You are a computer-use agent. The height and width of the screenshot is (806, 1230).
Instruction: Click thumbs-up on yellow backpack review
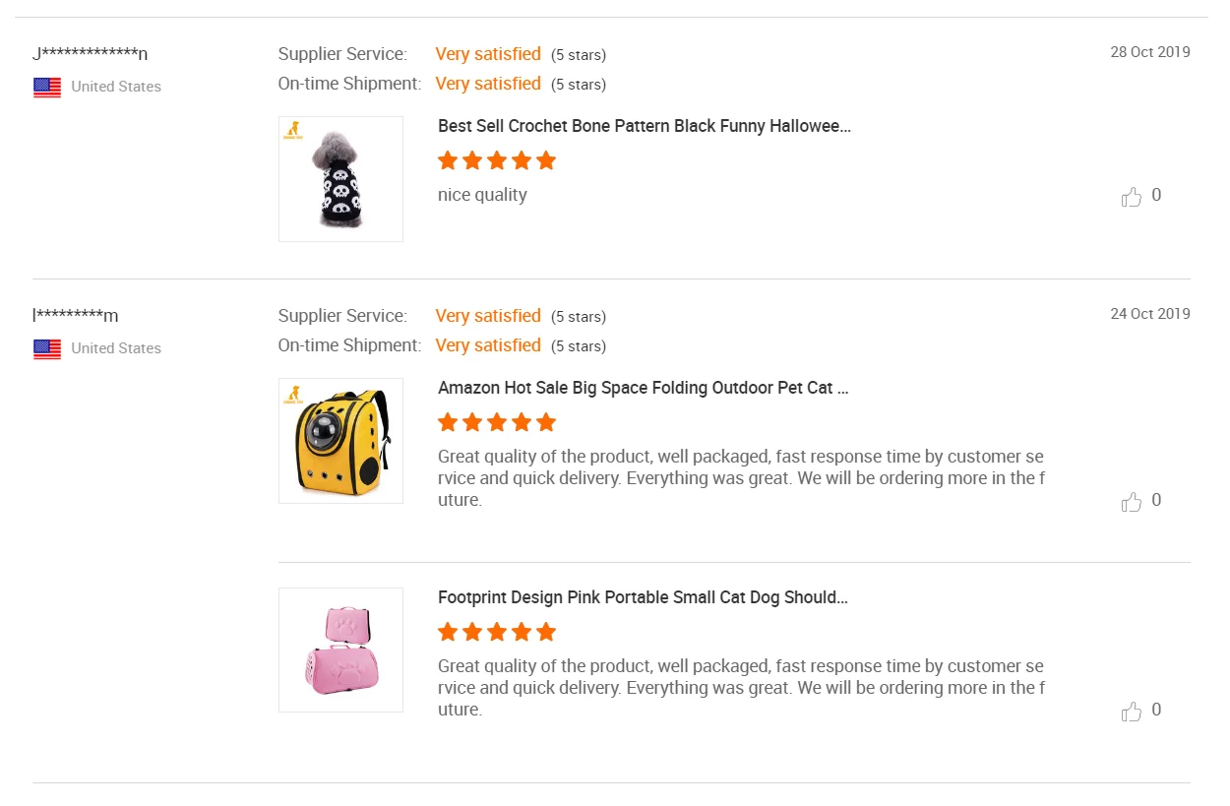(x=1132, y=501)
